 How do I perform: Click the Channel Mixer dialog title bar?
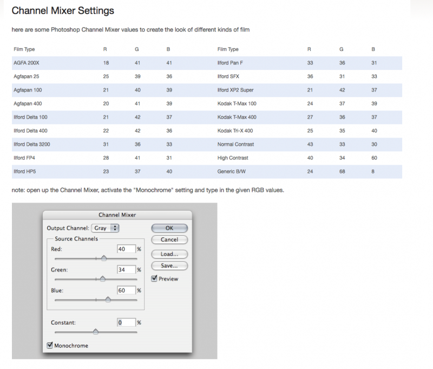coord(116,215)
